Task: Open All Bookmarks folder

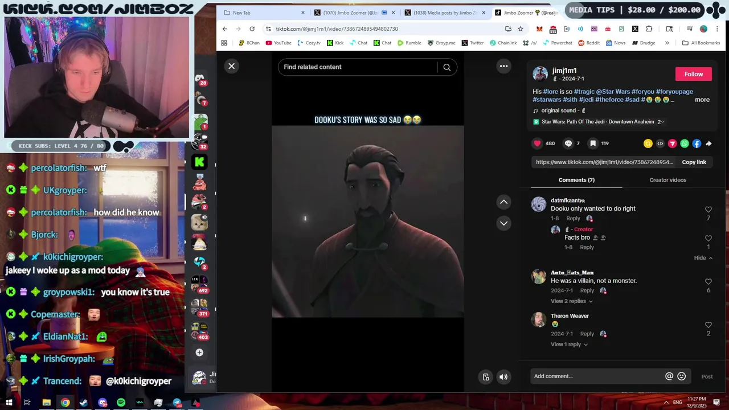Action: point(701,43)
